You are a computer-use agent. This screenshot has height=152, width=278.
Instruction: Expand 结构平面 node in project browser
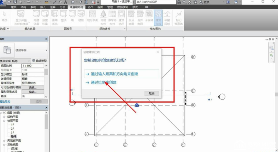click(x=4, y=117)
